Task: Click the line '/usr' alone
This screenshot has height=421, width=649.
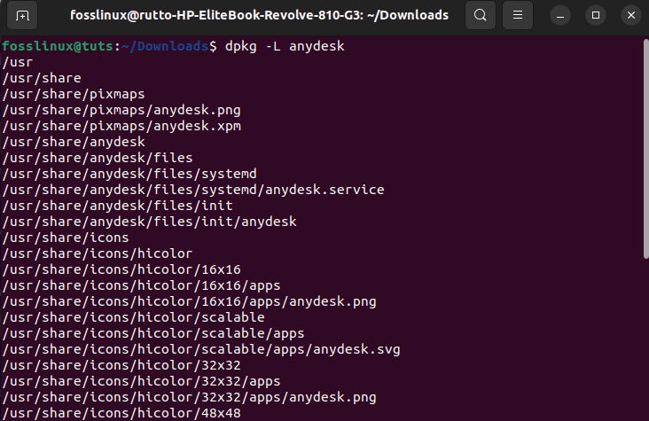Action: point(18,62)
